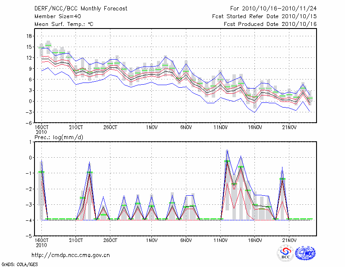Screen dimensions: 345x267
Task: Click the red and blue BCC logo
Action: [x=285, y=253]
